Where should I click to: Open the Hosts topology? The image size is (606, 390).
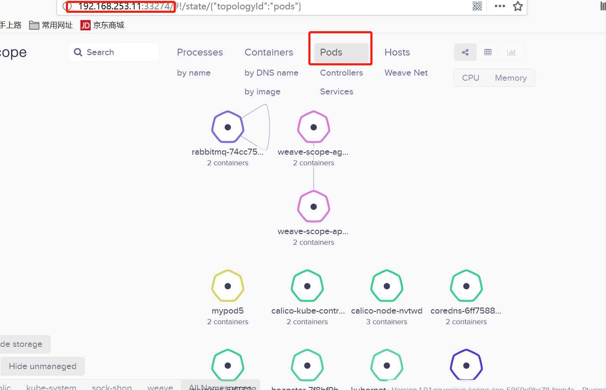click(397, 52)
